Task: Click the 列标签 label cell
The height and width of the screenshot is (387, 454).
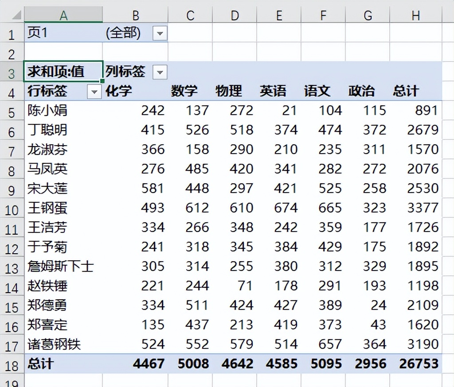Action: tap(125, 72)
